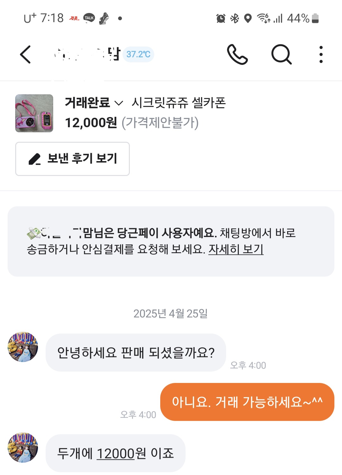
Task: Tap buyer avatar beside first message
Action: pos(23,347)
